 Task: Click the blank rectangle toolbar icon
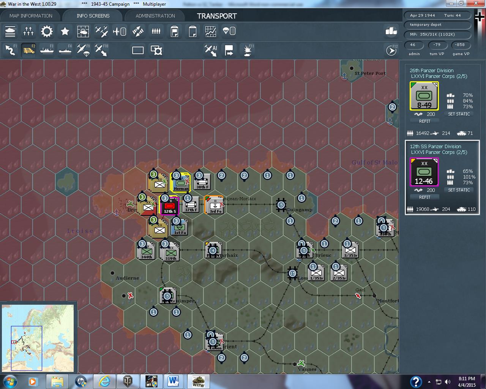[x=138, y=50]
